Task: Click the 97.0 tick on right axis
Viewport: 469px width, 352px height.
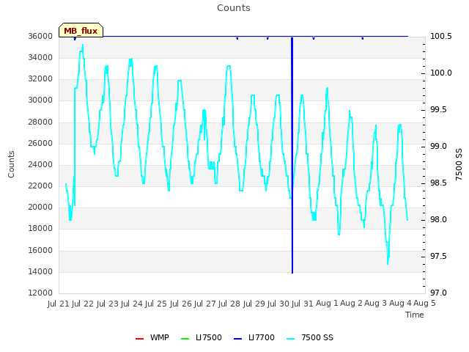Action: pyautogui.click(x=438, y=293)
